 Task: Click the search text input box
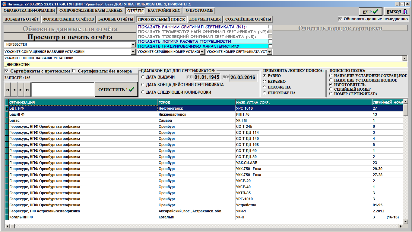63,90
